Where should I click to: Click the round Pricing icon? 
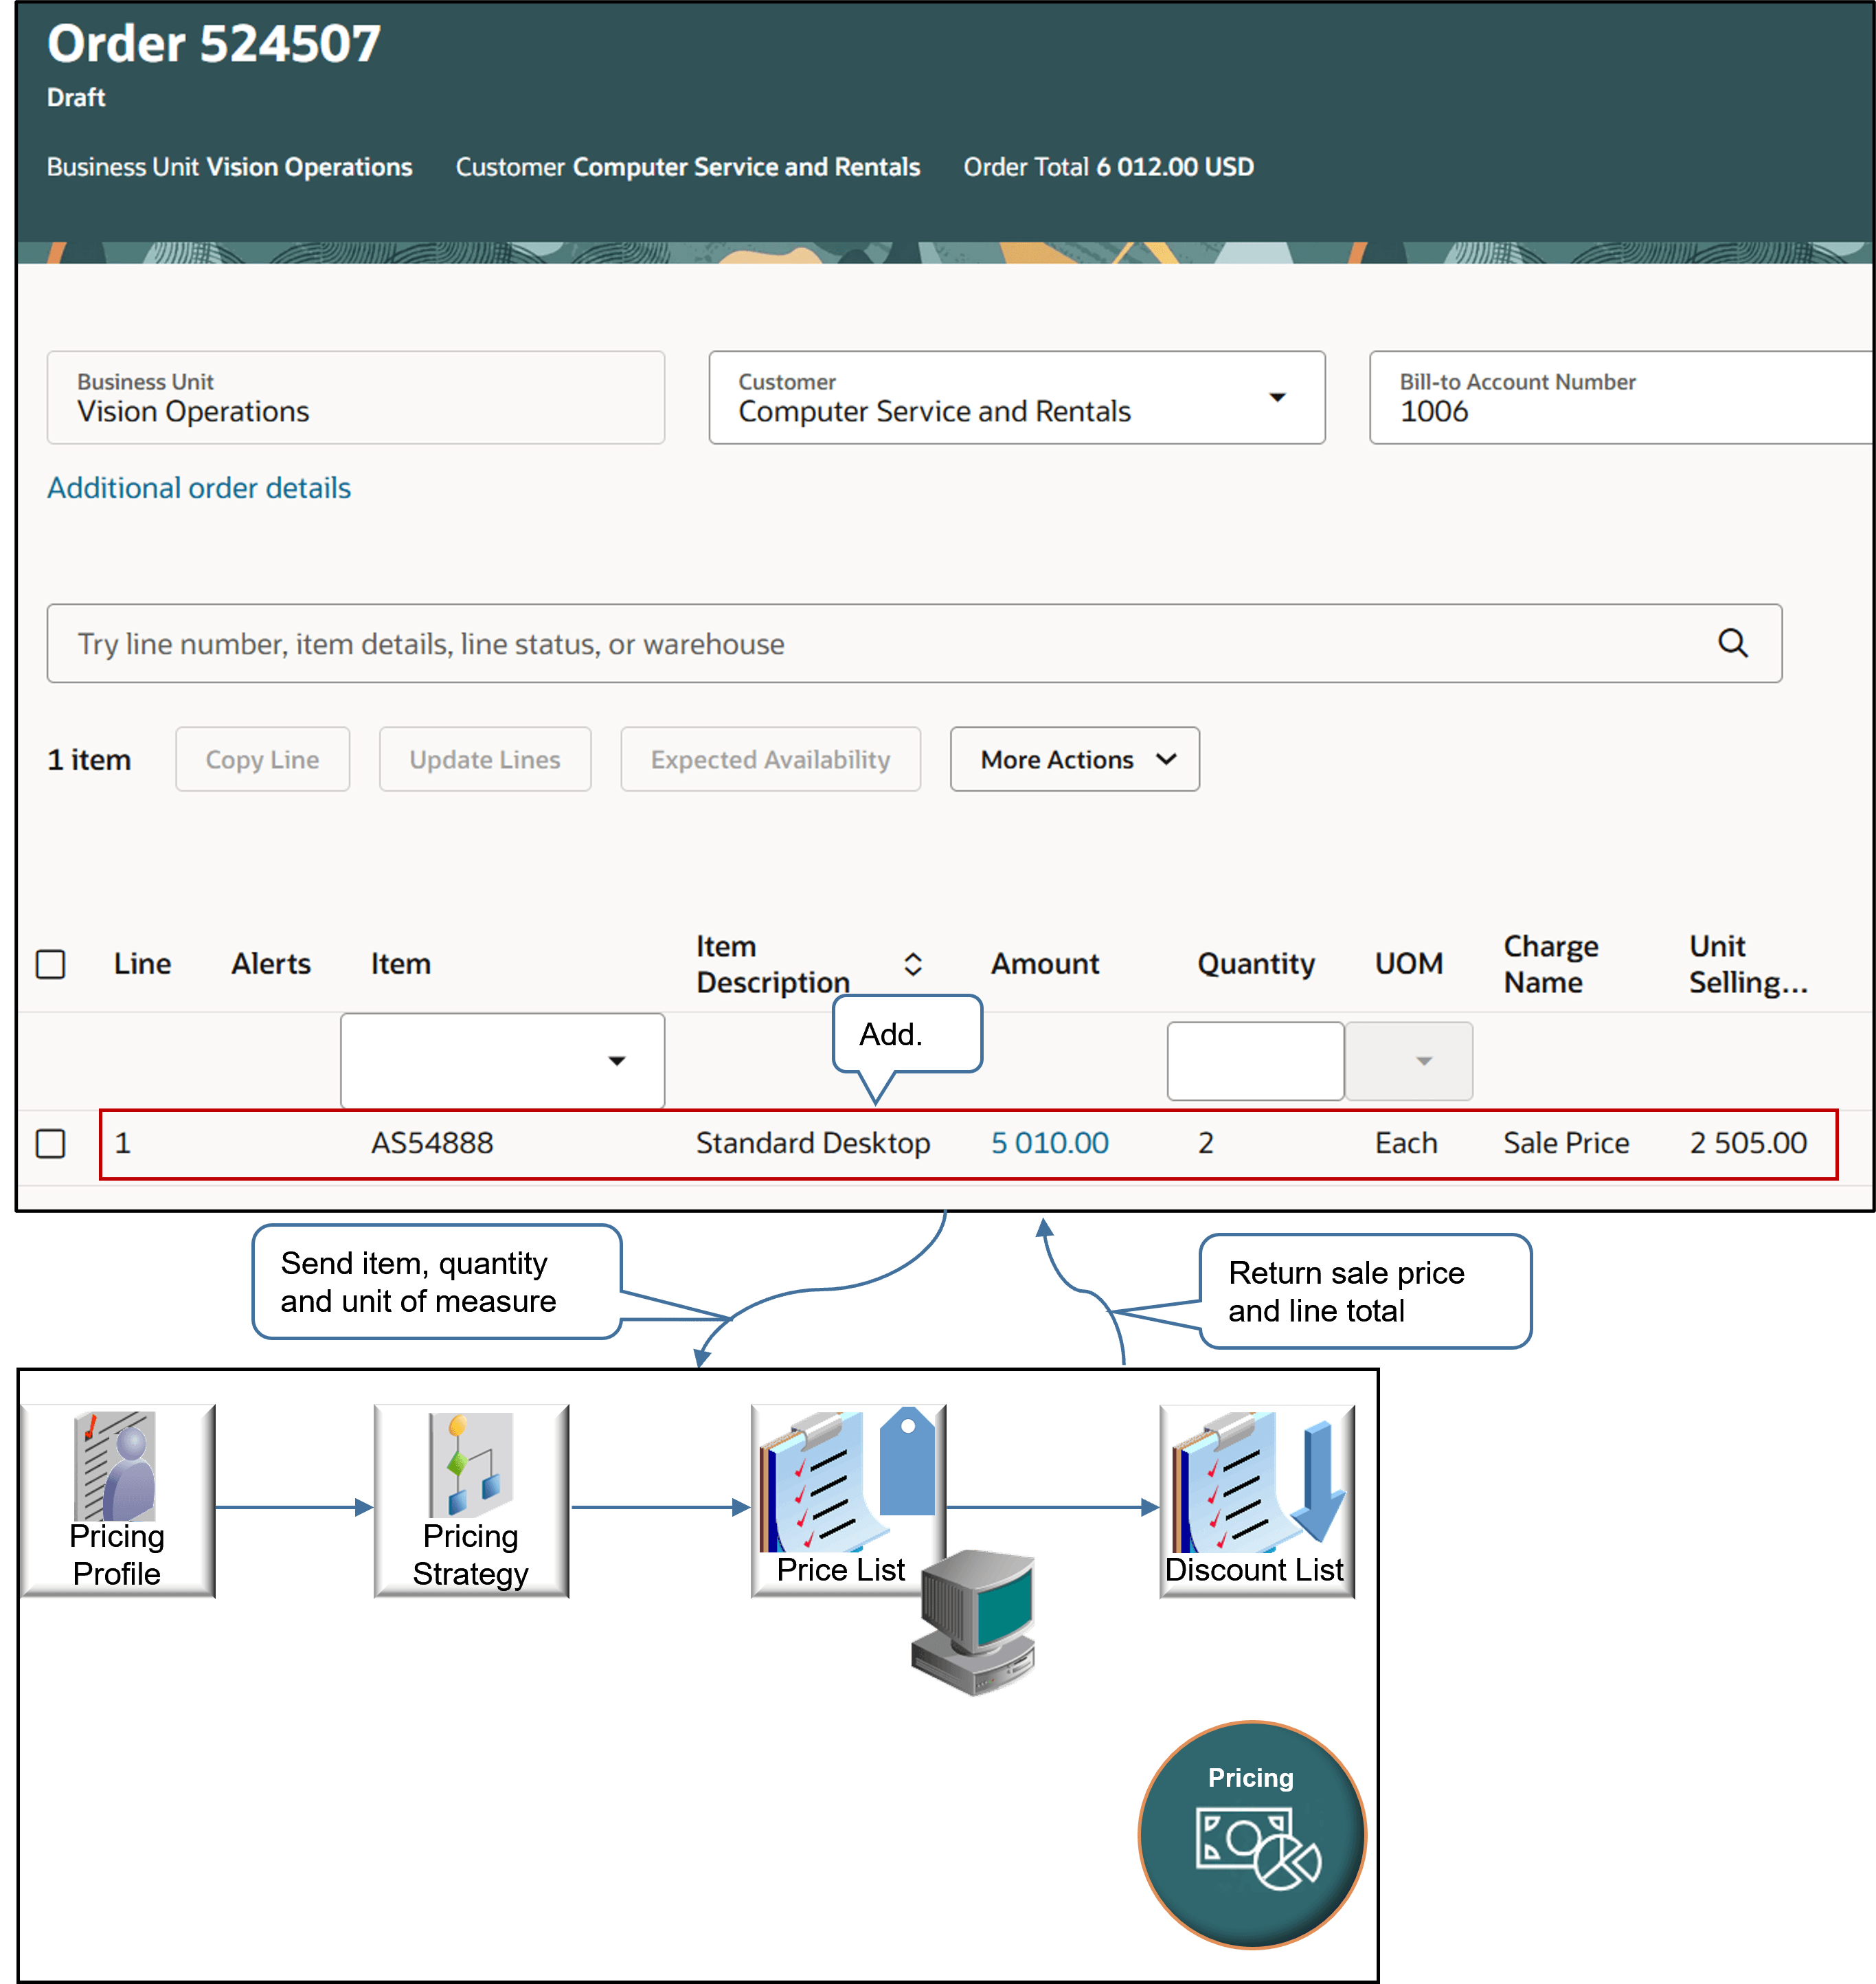tap(1251, 1834)
